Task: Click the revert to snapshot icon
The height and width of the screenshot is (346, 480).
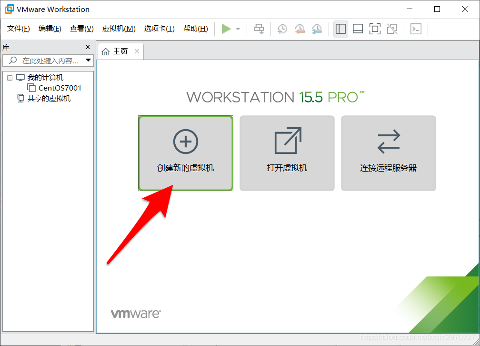Action: [x=300, y=29]
